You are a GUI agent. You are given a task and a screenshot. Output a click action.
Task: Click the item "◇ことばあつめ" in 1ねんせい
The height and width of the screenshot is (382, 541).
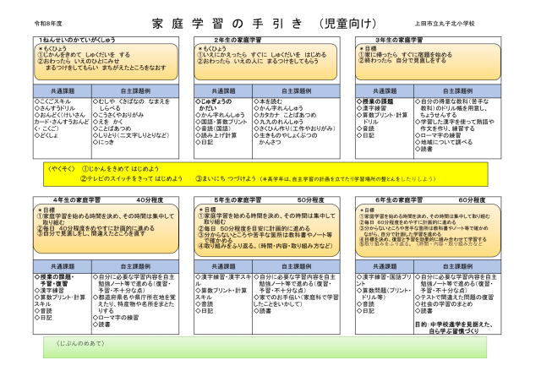click(112, 128)
